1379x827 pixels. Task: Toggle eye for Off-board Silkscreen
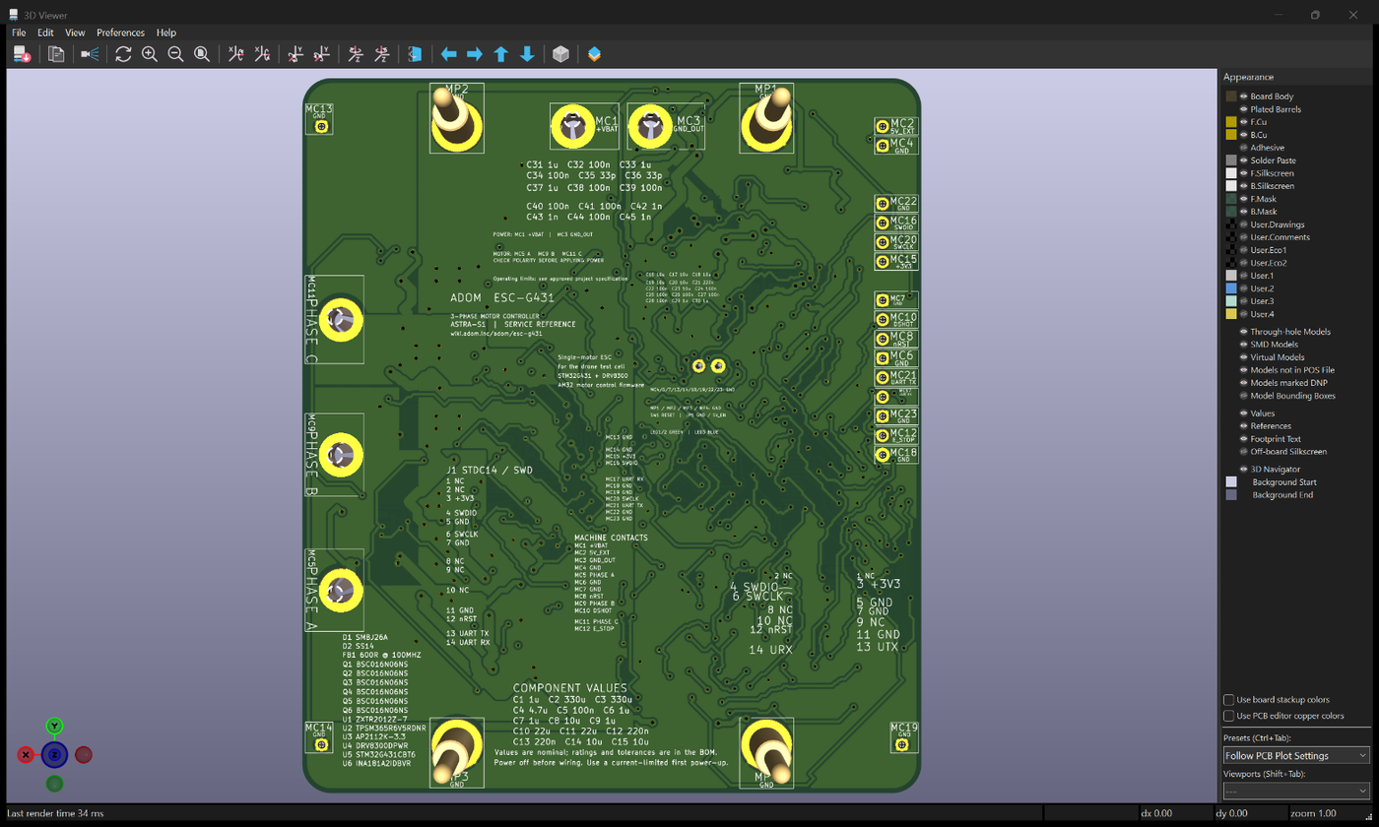pos(1244,452)
